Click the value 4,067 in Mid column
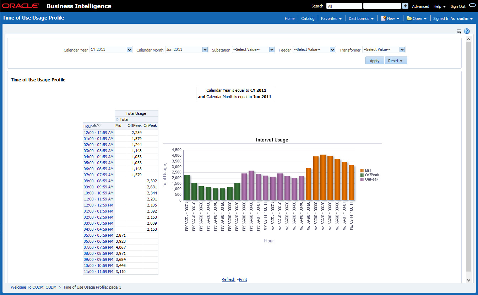The width and height of the screenshot is (478, 295). click(x=121, y=247)
